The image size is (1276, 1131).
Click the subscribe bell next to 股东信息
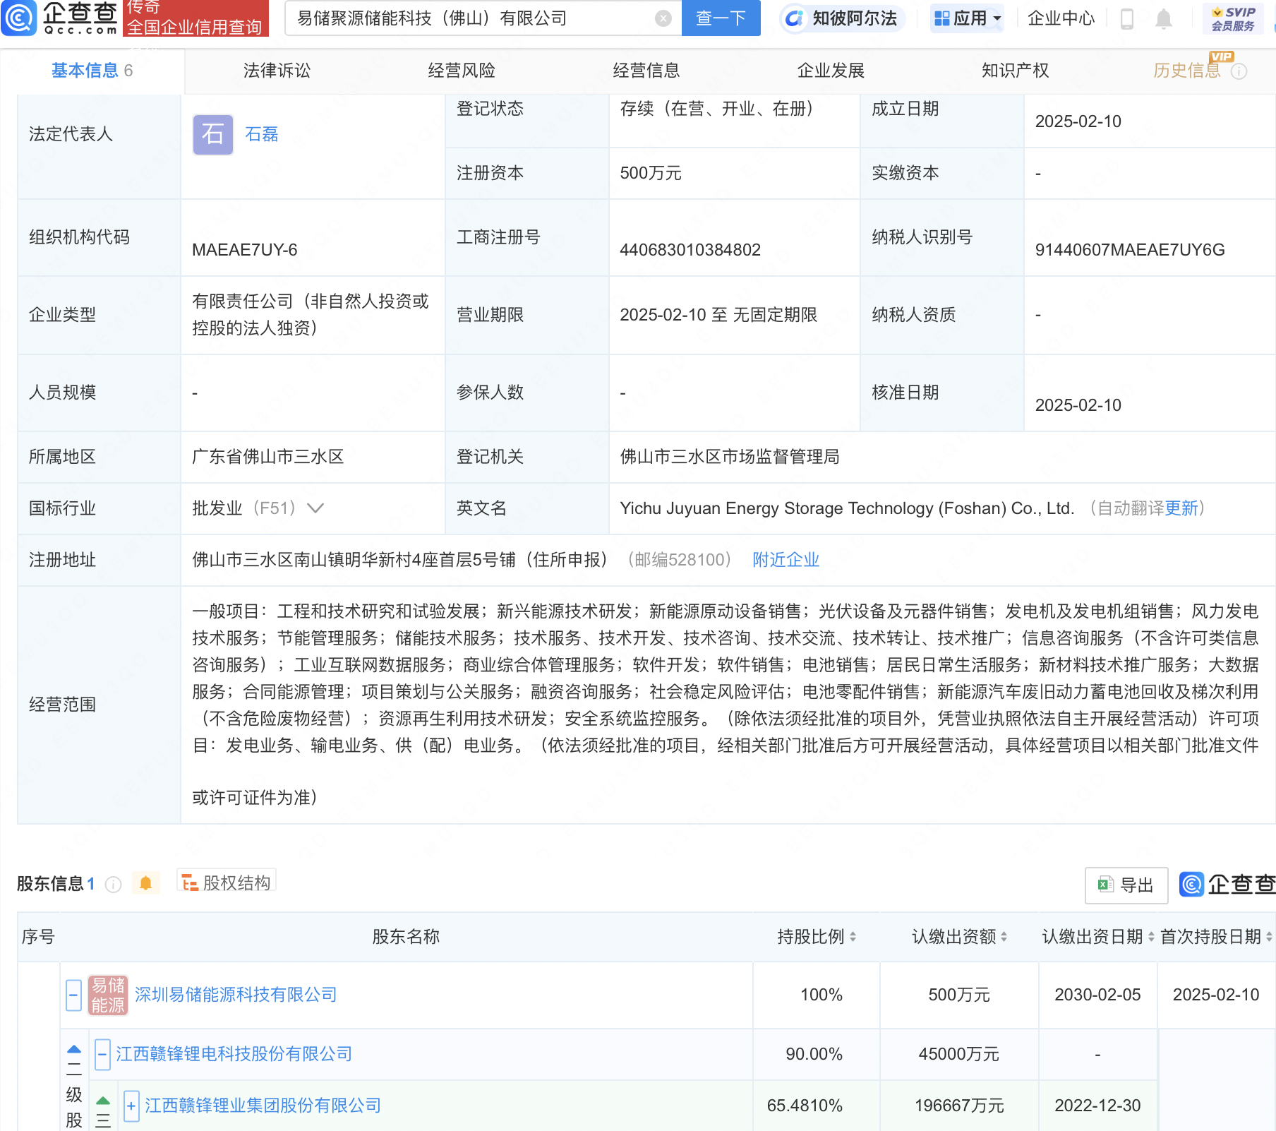coord(146,882)
